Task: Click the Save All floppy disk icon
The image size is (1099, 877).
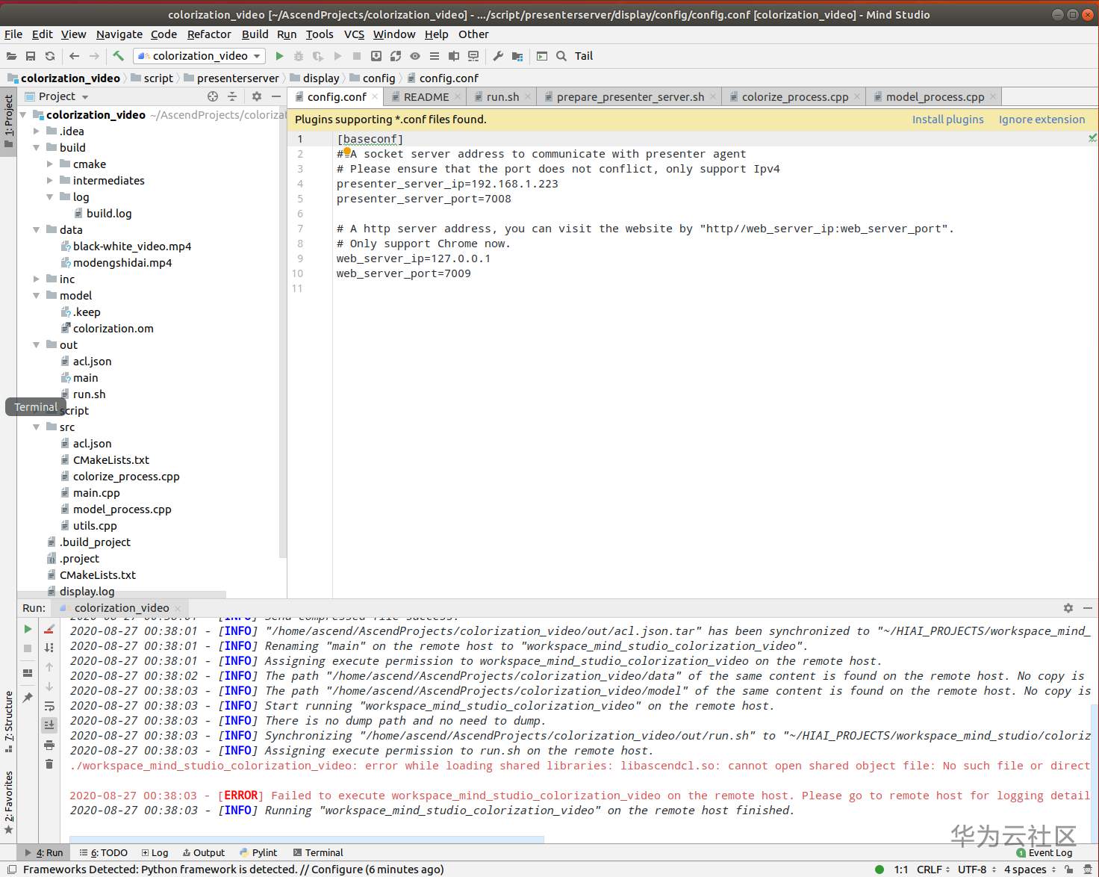Action: point(31,56)
